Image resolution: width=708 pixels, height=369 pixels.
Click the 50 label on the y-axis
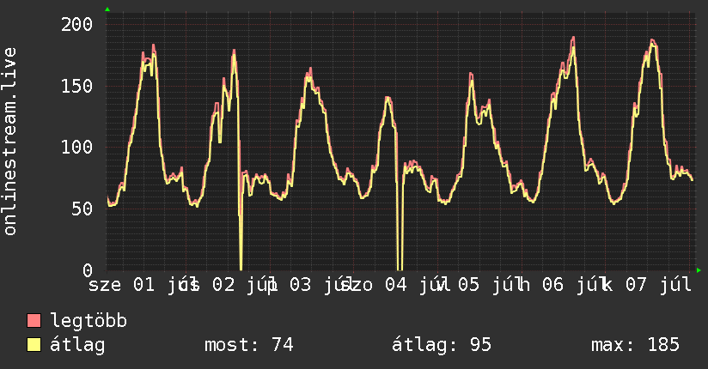[82, 209]
